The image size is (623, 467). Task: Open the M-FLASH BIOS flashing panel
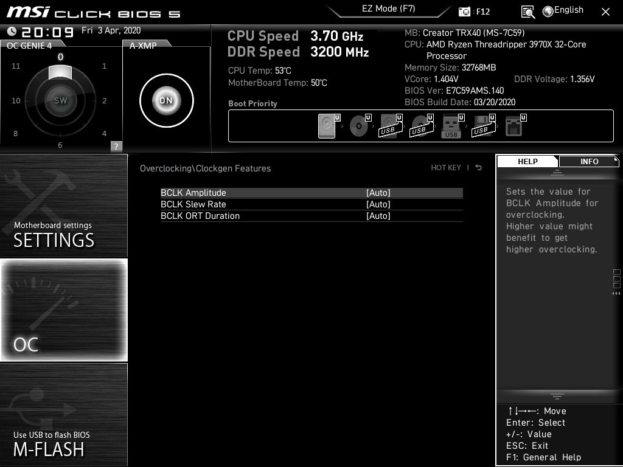[x=63, y=415]
